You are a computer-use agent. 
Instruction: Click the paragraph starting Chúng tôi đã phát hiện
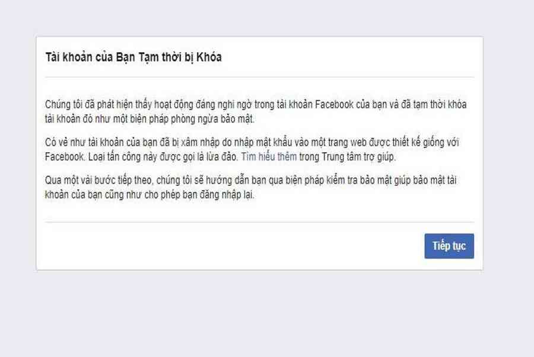click(x=255, y=112)
